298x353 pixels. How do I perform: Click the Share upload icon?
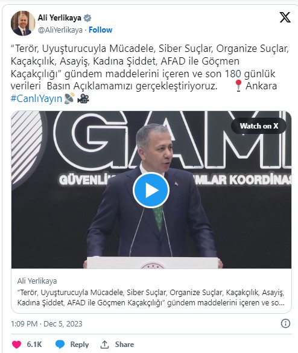104,345
